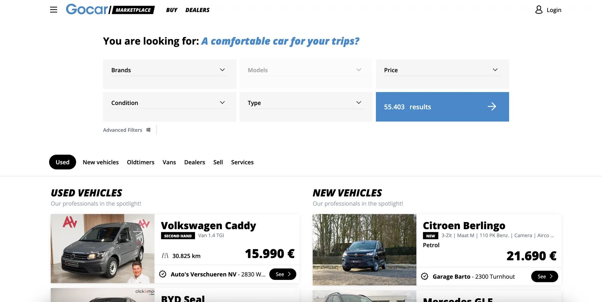Click the user profile Login icon
Viewport: 602px width, 302px height.
tap(539, 10)
